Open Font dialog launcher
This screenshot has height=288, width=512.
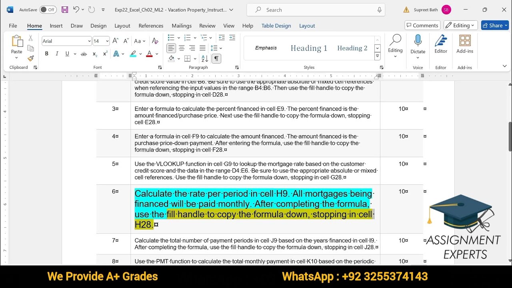[x=160, y=68]
